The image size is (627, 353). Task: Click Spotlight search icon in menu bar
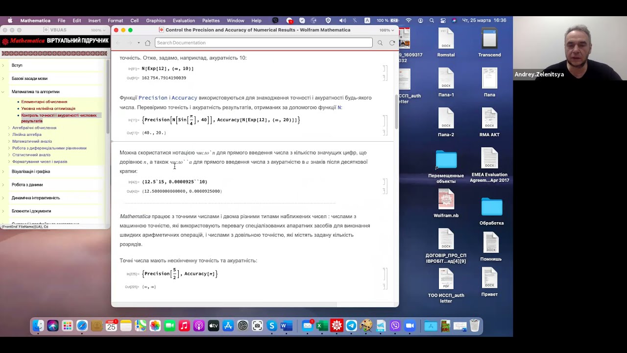point(432,21)
